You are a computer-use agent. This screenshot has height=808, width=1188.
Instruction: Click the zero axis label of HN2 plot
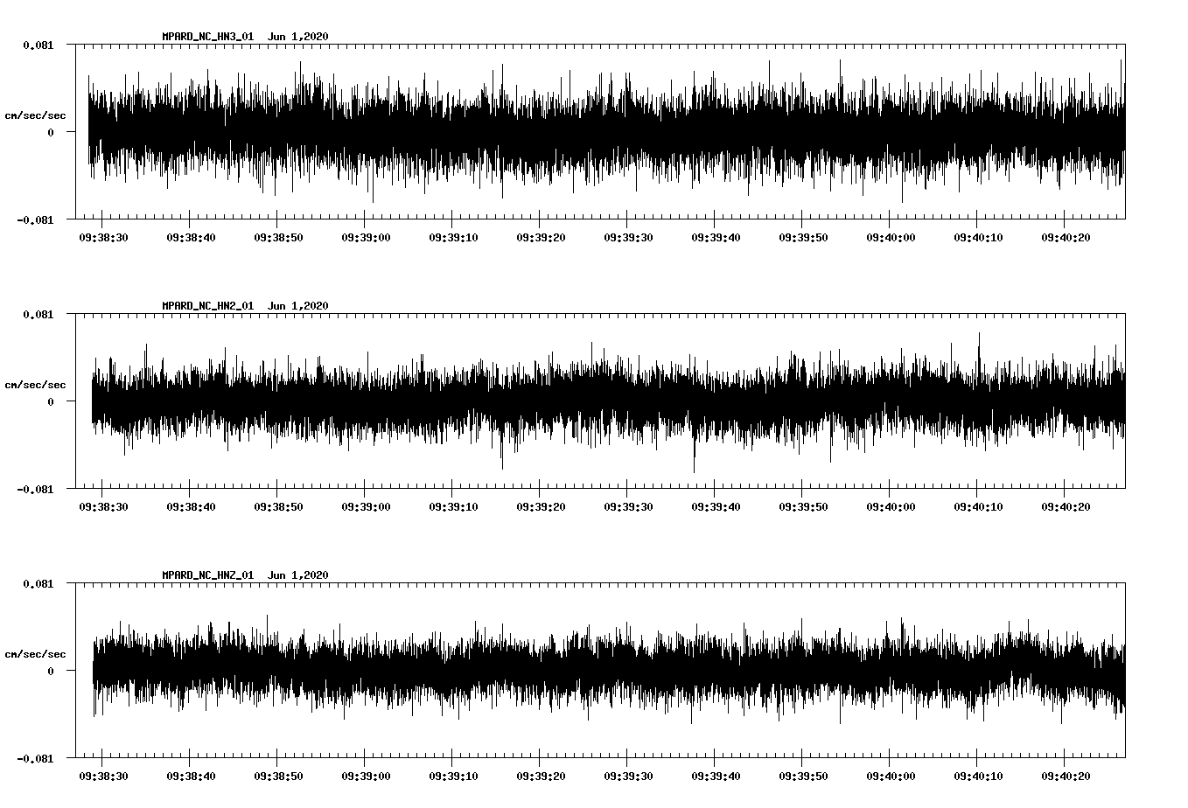(51, 402)
